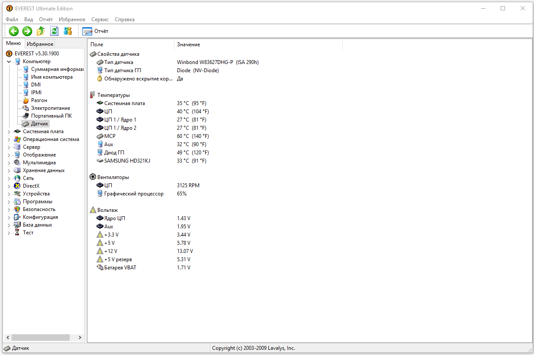Expand the Хранение данных tree node
The width and height of the screenshot is (534, 355).
[9, 170]
